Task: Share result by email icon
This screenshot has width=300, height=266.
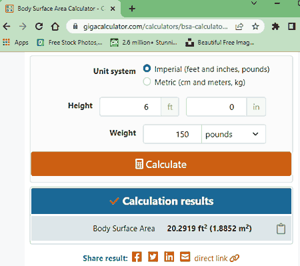Action: (185, 257)
